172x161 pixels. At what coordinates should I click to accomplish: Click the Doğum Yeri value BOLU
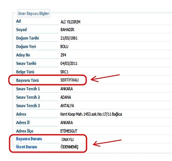(64, 46)
